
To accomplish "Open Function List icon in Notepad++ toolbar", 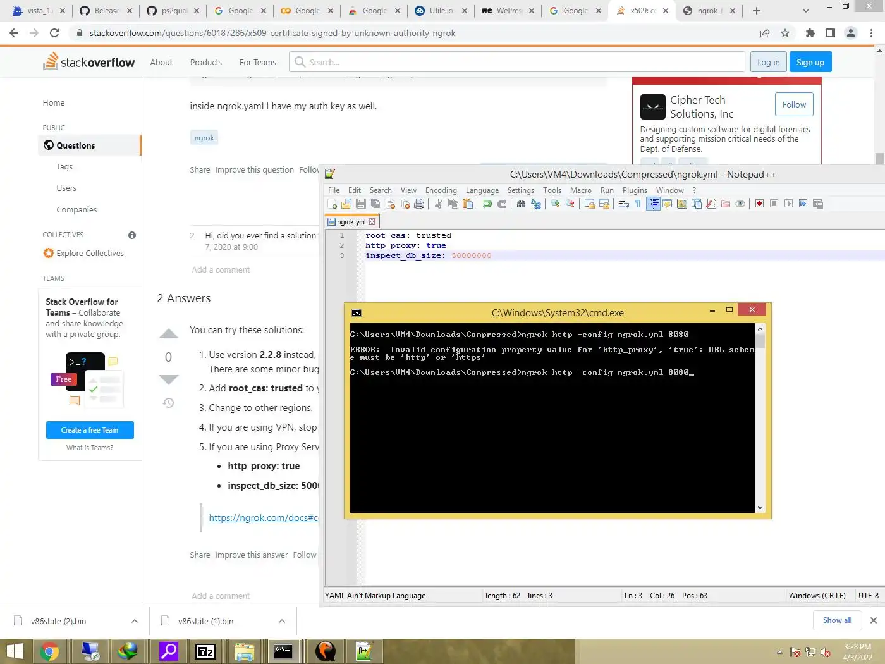I will click(711, 204).
